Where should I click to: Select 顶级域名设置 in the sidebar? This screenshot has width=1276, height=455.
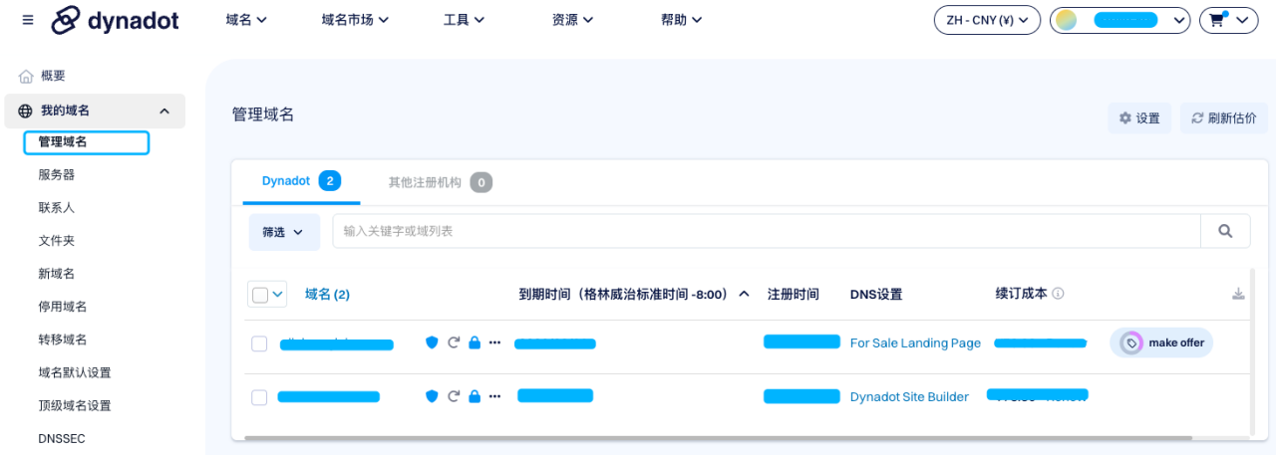pyautogui.click(x=75, y=405)
